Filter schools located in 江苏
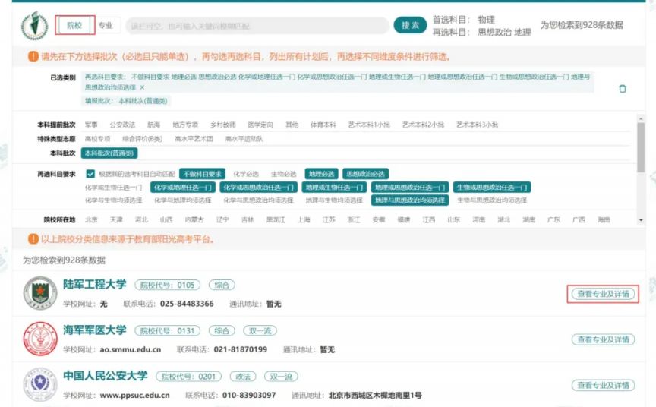 tap(329, 219)
